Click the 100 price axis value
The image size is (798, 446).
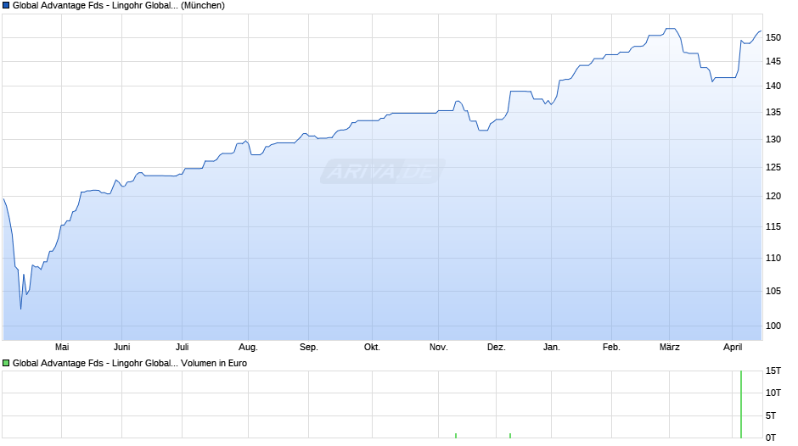pyautogui.click(x=773, y=326)
